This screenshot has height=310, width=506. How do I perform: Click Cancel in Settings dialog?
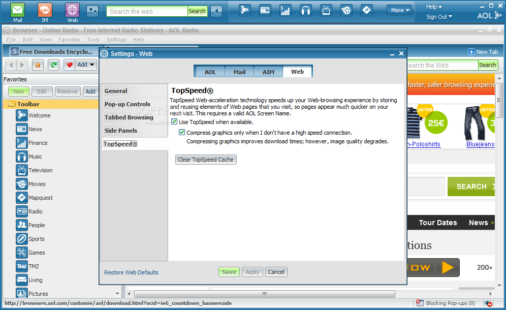(x=276, y=272)
